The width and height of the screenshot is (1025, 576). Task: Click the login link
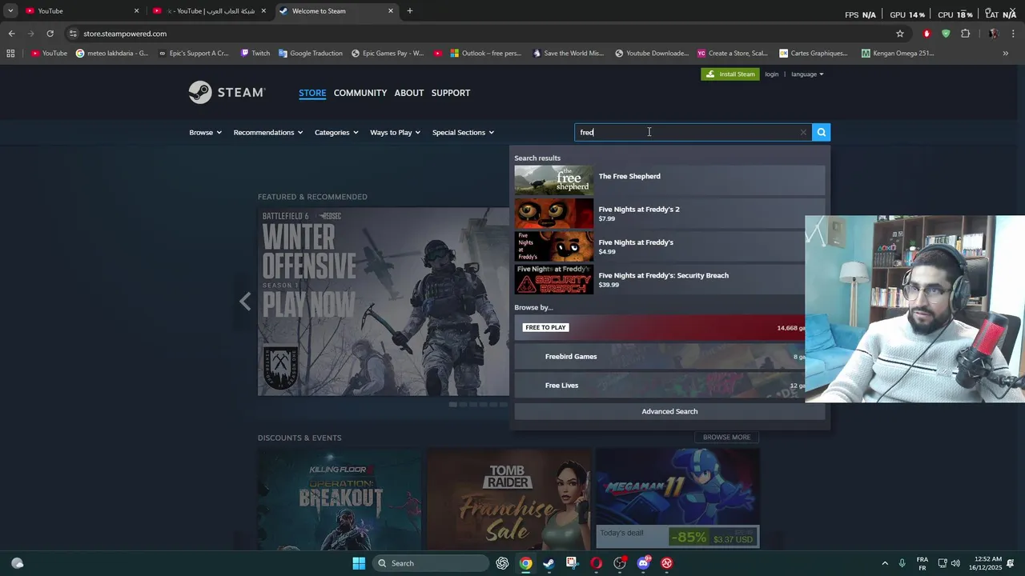771,74
